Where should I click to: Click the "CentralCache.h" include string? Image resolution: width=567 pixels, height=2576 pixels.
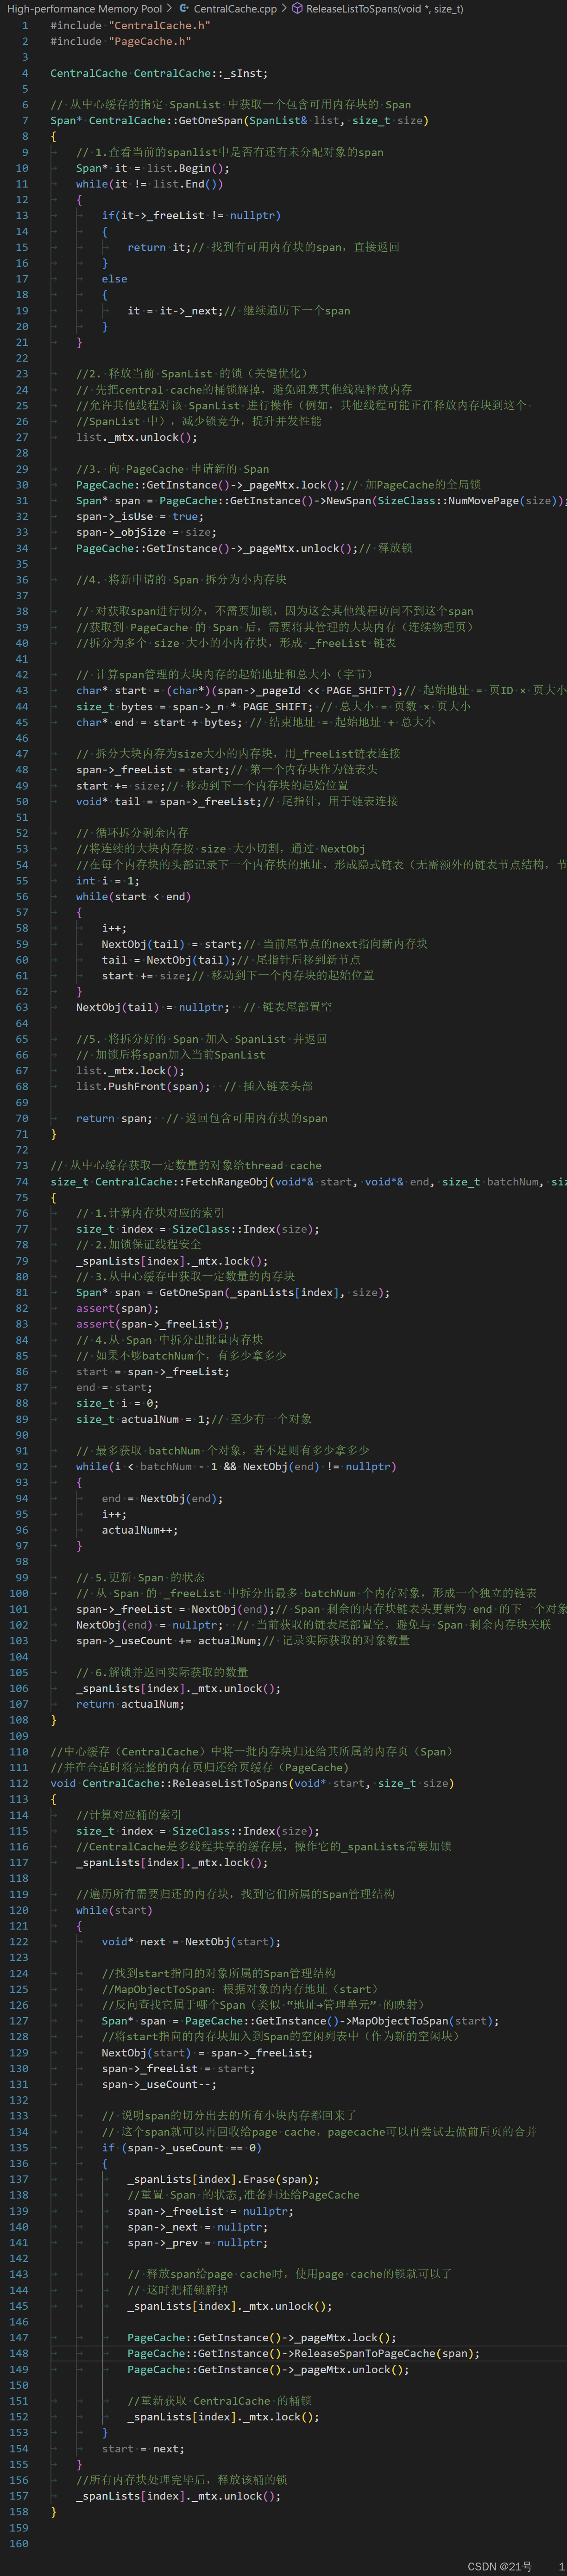click(159, 26)
